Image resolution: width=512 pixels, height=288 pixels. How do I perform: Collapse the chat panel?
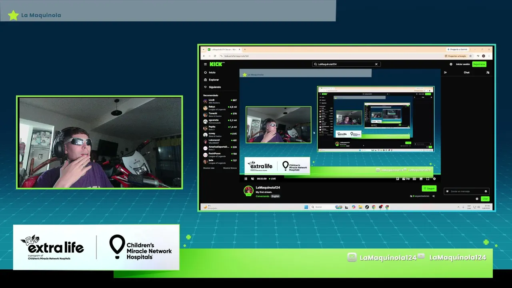pyautogui.click(x=445, y=72)
